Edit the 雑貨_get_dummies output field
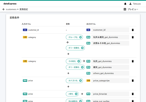Viewport: 146px width, 102px height. [110, 67]
